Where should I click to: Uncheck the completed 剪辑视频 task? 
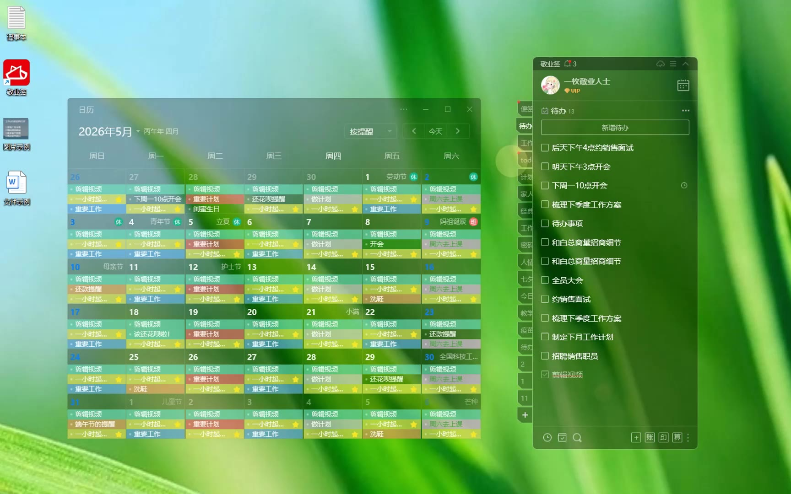(545, 375)
